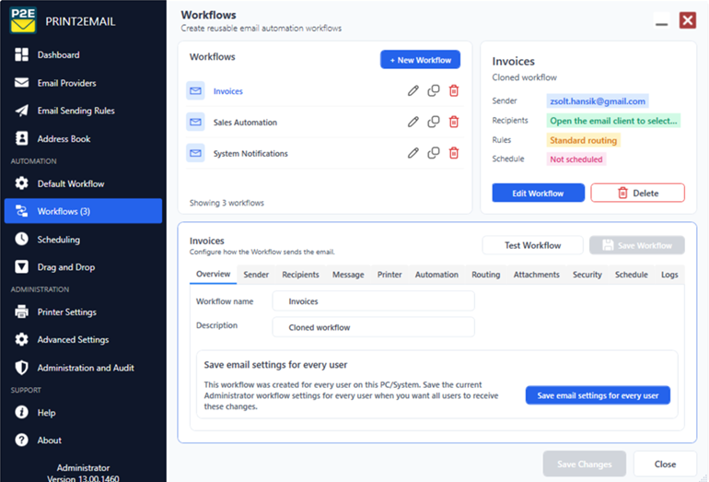Image resolution: width=709 pixels, height=482 pixels.
Task: Click pencil icon for Sales Automation
Action: 413,122
